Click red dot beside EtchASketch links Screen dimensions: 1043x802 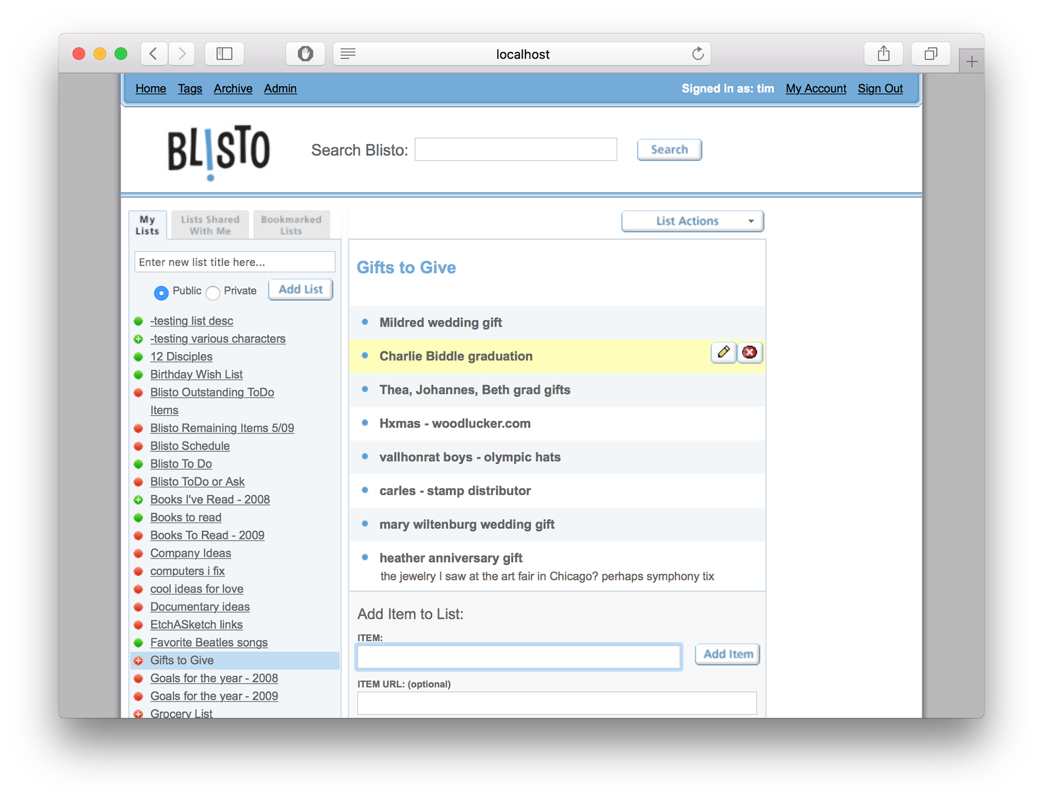(x=139, y=624)
